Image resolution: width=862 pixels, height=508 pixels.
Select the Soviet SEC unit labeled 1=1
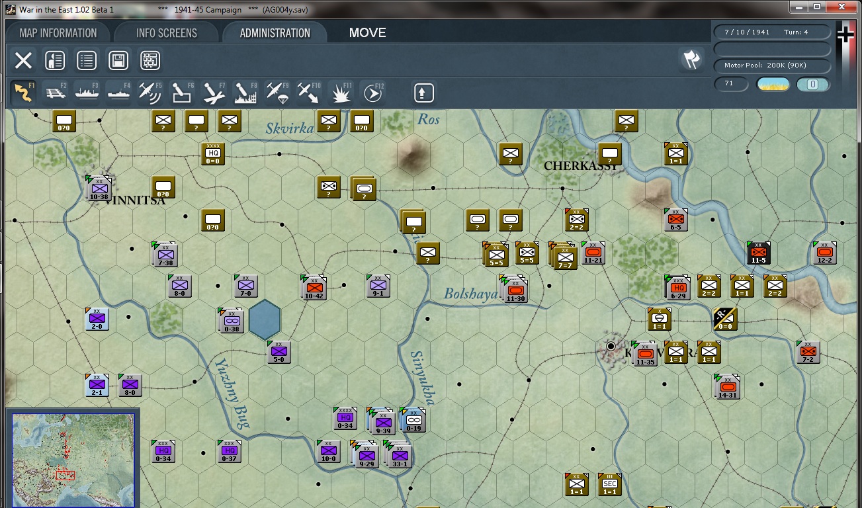pyautogui.click(x=610, y=484)
